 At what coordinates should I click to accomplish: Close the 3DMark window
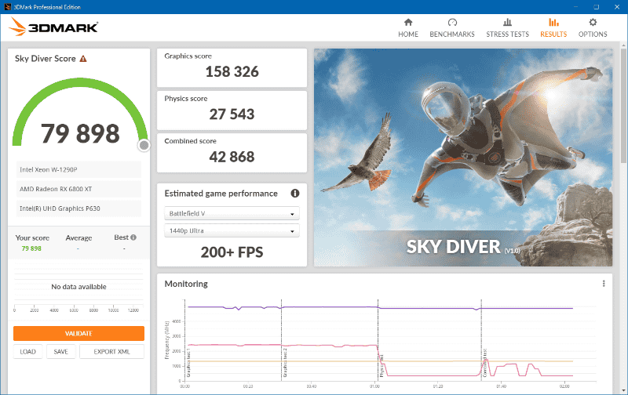(617, 7)
